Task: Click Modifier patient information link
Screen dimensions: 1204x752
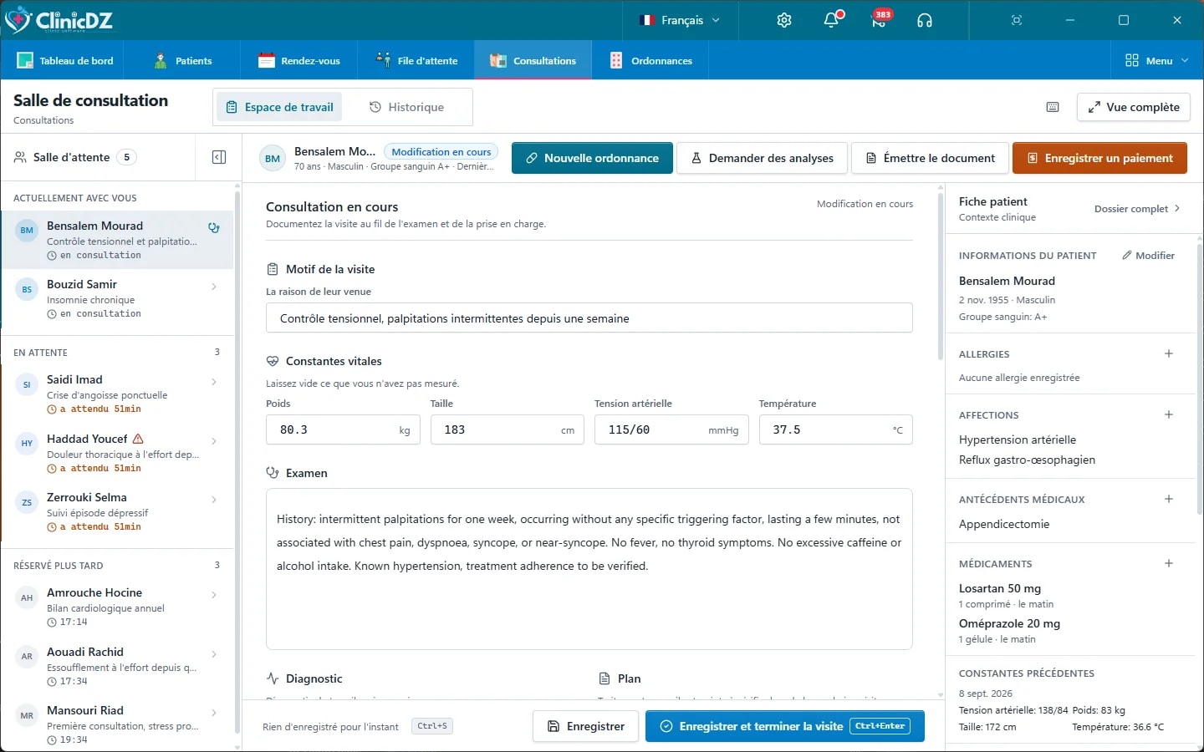Action: (x=1148, y=256)
